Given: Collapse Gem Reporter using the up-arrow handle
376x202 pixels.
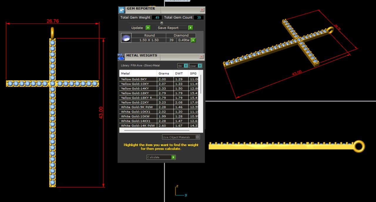Looking at the screenshot, I should pyautogui.click(x=162, y=23).
